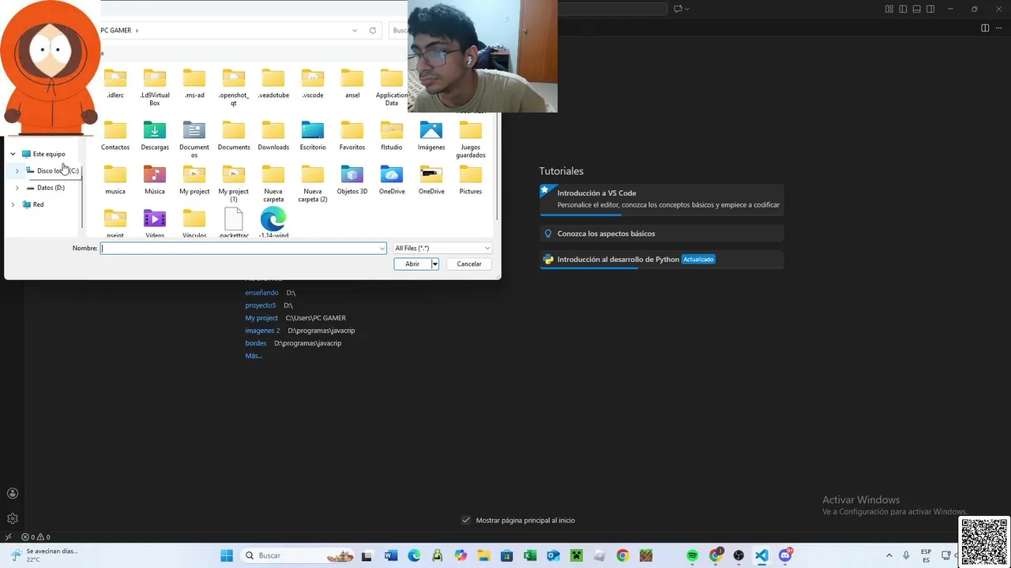Open the Objetos 3D folder
Image resolution: width=1011 pixels, height=568 pixels.
352,180
